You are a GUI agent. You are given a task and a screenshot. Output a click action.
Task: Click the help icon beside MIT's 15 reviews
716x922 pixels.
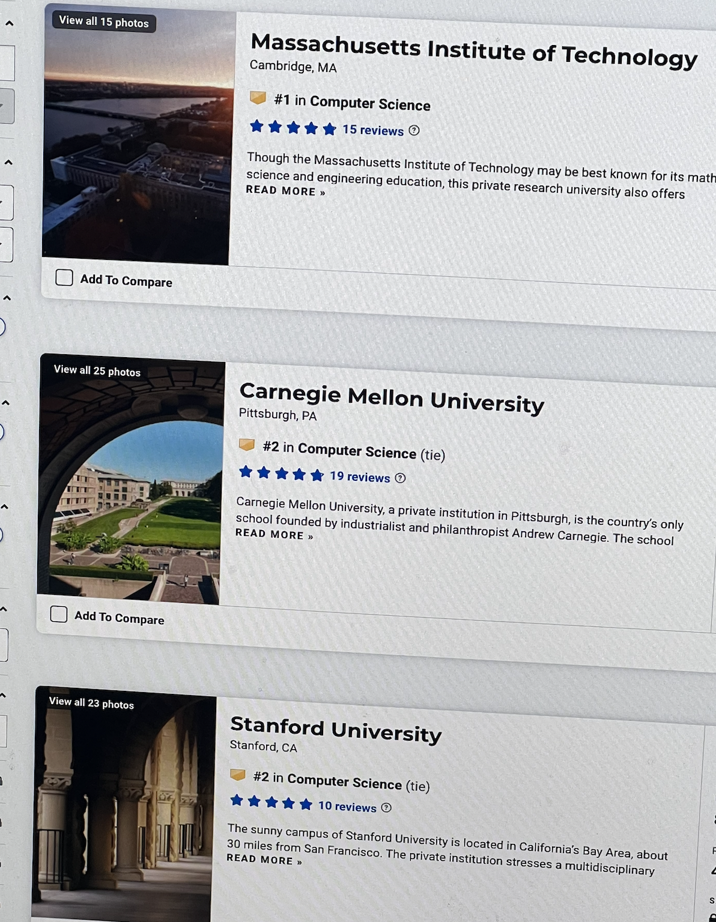(x=414, y=130)
